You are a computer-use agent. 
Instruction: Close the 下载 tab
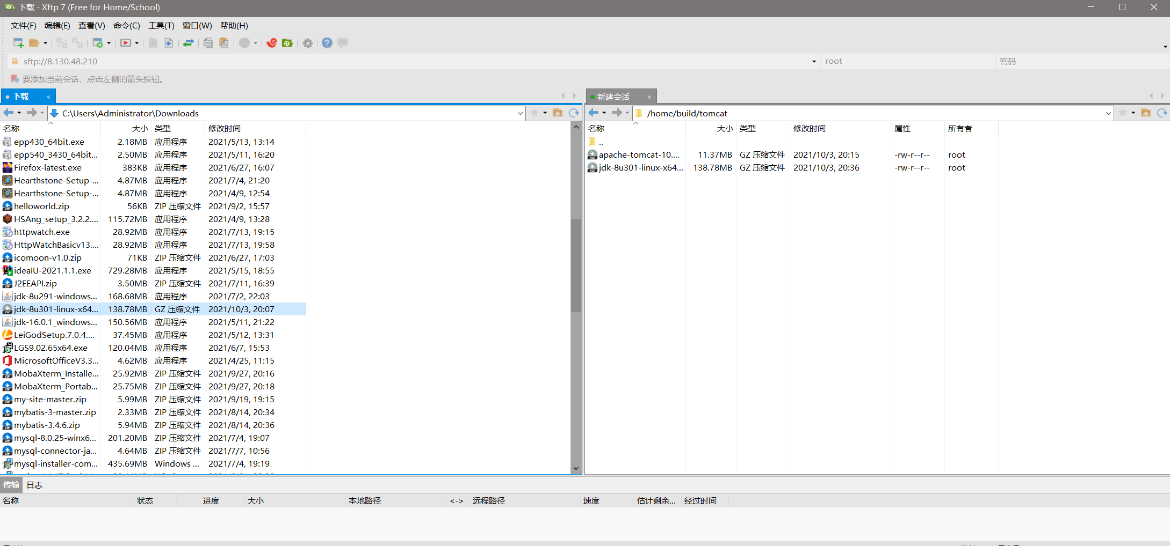pyautogui.click(x=48, y=97)
